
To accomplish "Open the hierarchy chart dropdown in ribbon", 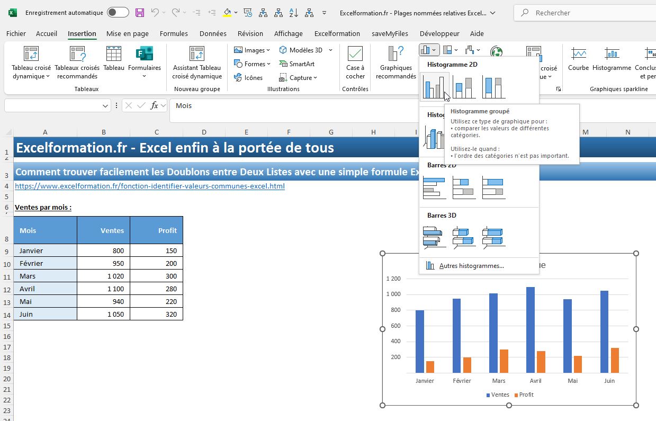I will click(451, 50).
